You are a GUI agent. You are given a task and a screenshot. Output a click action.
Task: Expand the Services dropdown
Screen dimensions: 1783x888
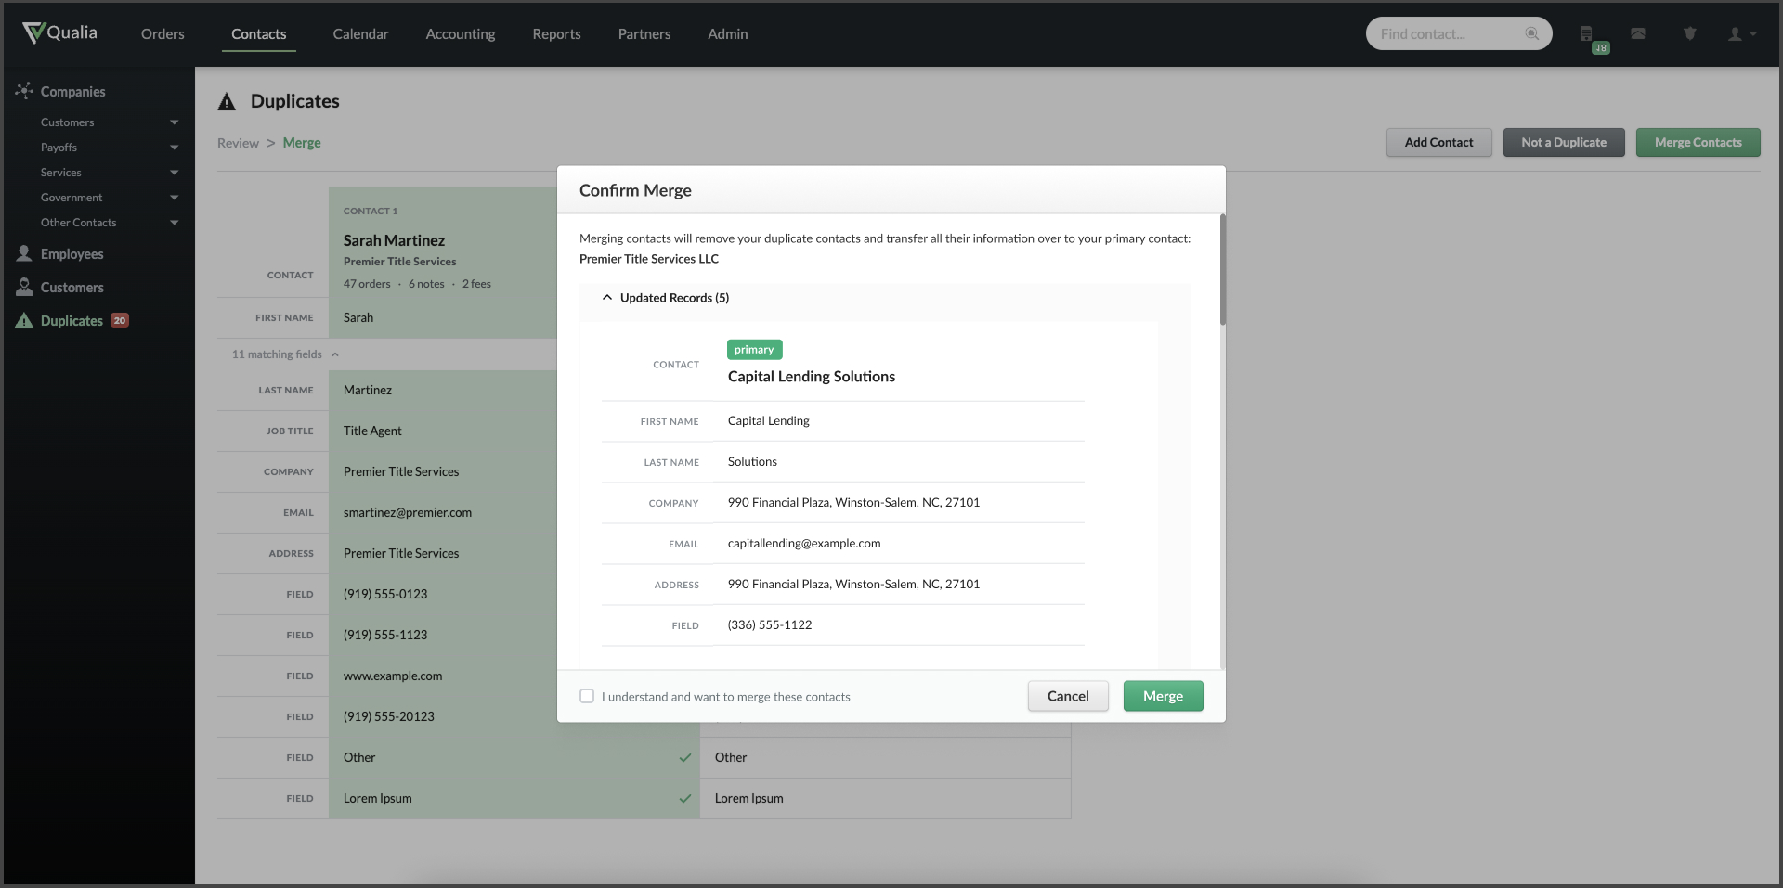point(174,173)
